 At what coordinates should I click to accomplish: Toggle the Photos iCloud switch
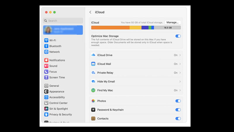coord(178,101)
